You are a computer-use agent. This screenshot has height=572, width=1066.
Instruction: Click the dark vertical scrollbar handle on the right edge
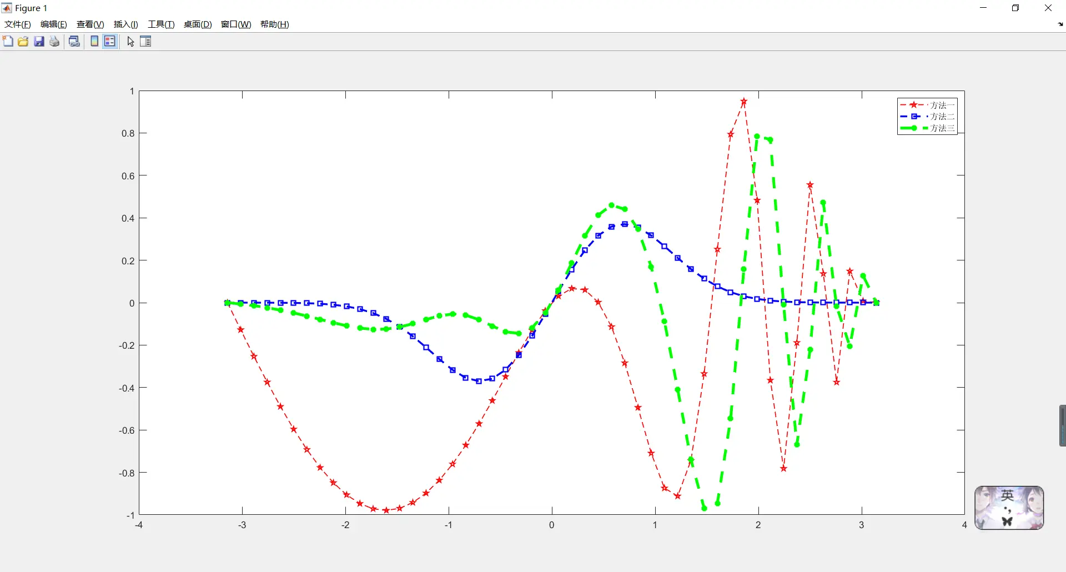1063,425
